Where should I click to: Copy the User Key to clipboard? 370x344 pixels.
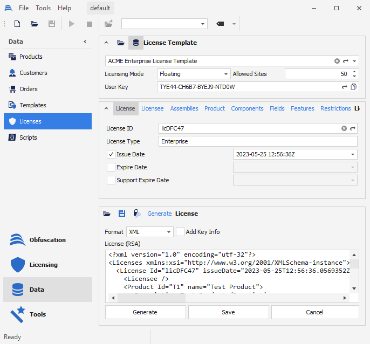point(354,87)
